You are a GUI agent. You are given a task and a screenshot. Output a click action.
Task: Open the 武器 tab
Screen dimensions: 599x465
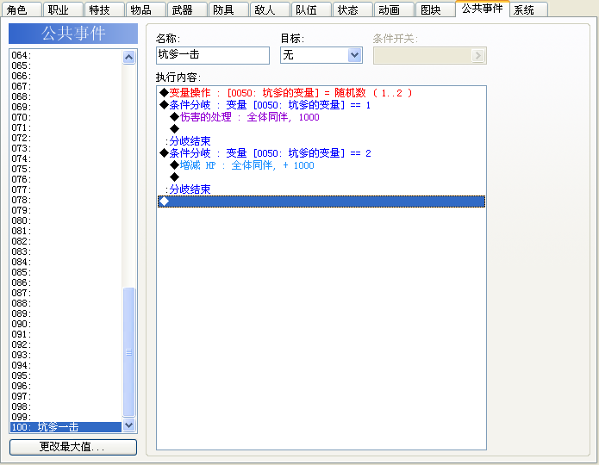click(x=187, y=9)
